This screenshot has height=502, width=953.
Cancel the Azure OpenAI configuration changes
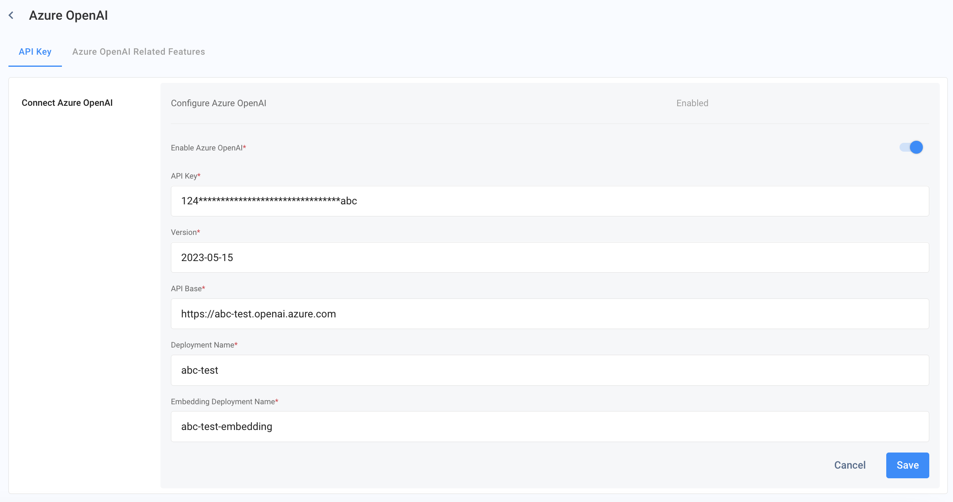point(850,465)
